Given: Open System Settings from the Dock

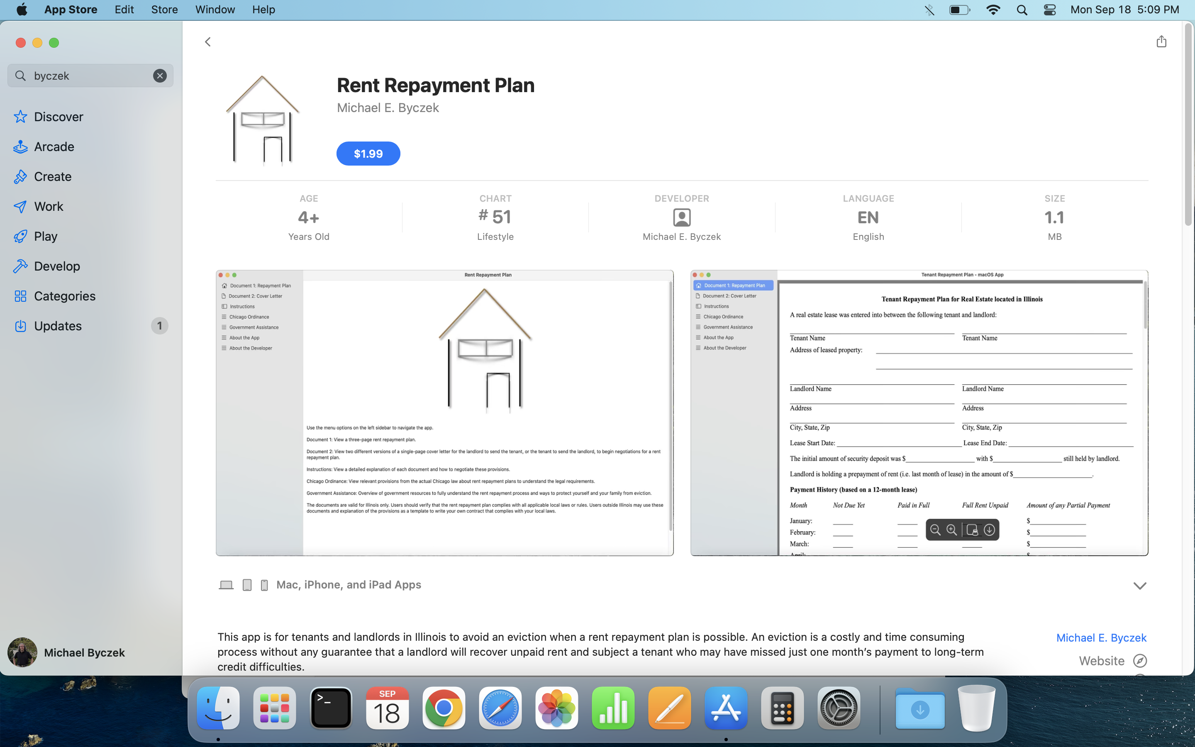Looking at the screenshot, I should [839, 708].
